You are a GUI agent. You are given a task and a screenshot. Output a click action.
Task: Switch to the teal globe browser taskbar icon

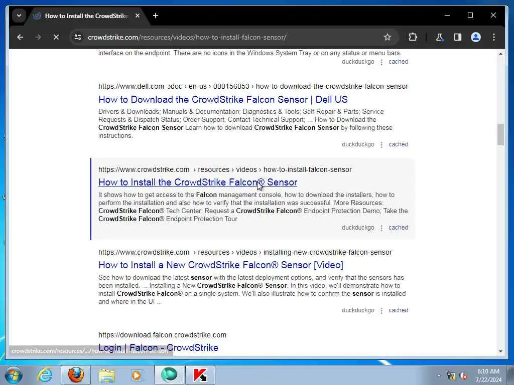click(x=169, y=375)
